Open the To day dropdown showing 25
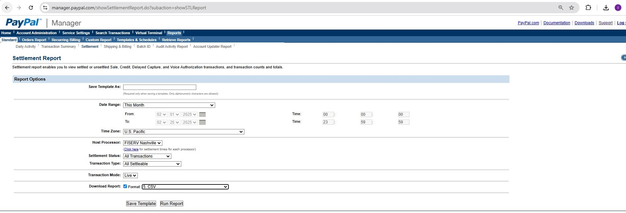The width and height of the screenshot is (626, 213). 175,122
